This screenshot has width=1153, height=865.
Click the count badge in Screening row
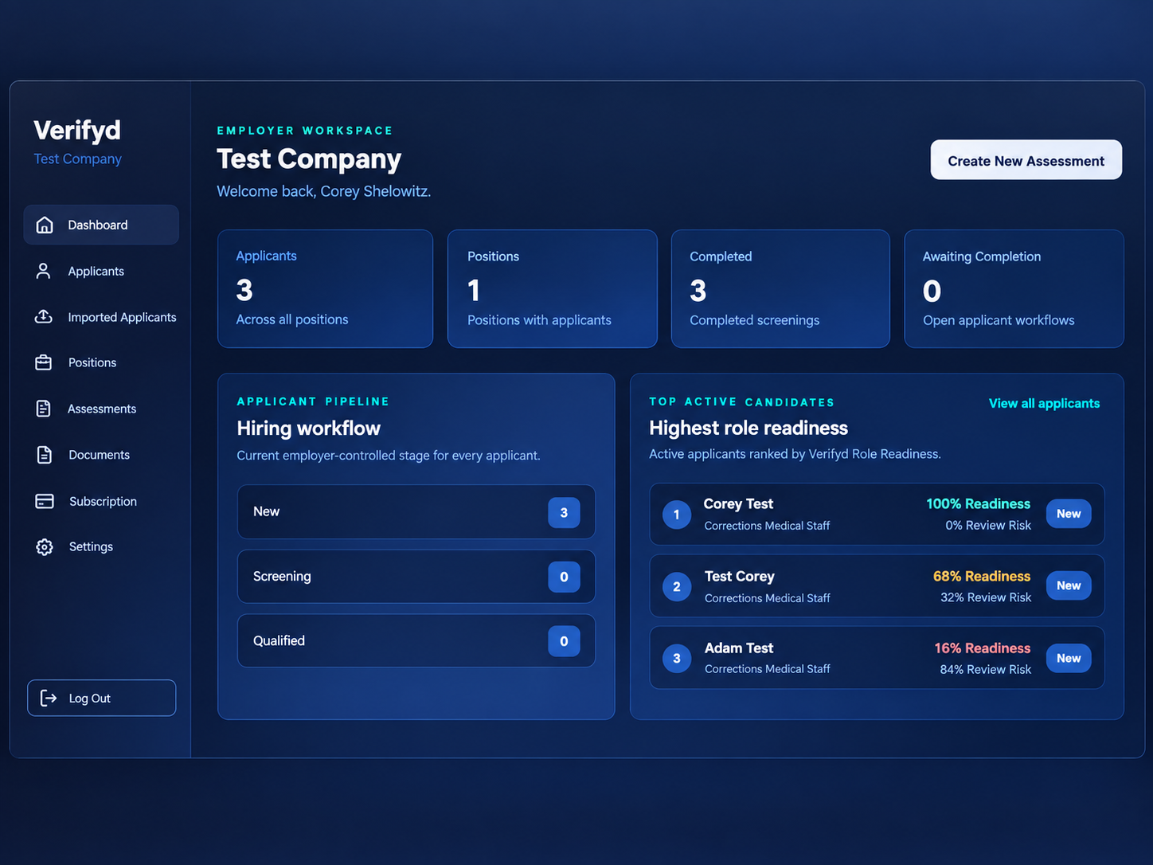tap(564, 577)
